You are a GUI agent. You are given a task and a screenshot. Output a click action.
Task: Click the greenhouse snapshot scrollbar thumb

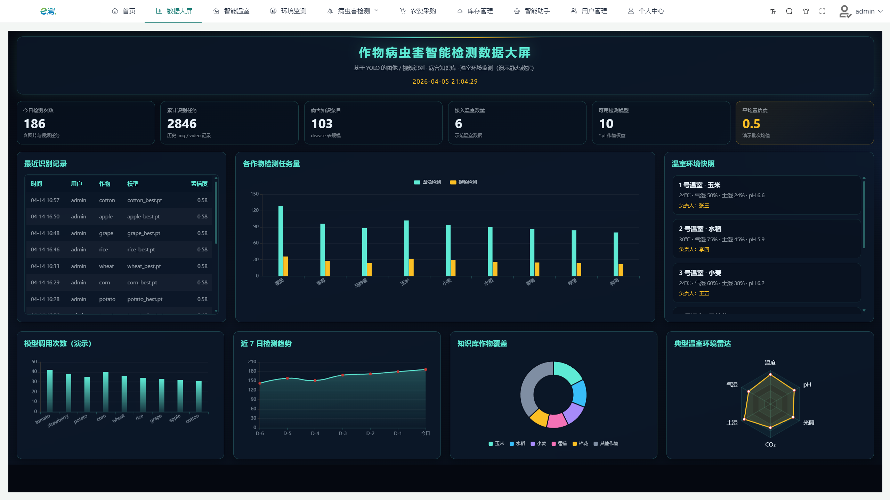pyautogui.click(x=864, y=215)
